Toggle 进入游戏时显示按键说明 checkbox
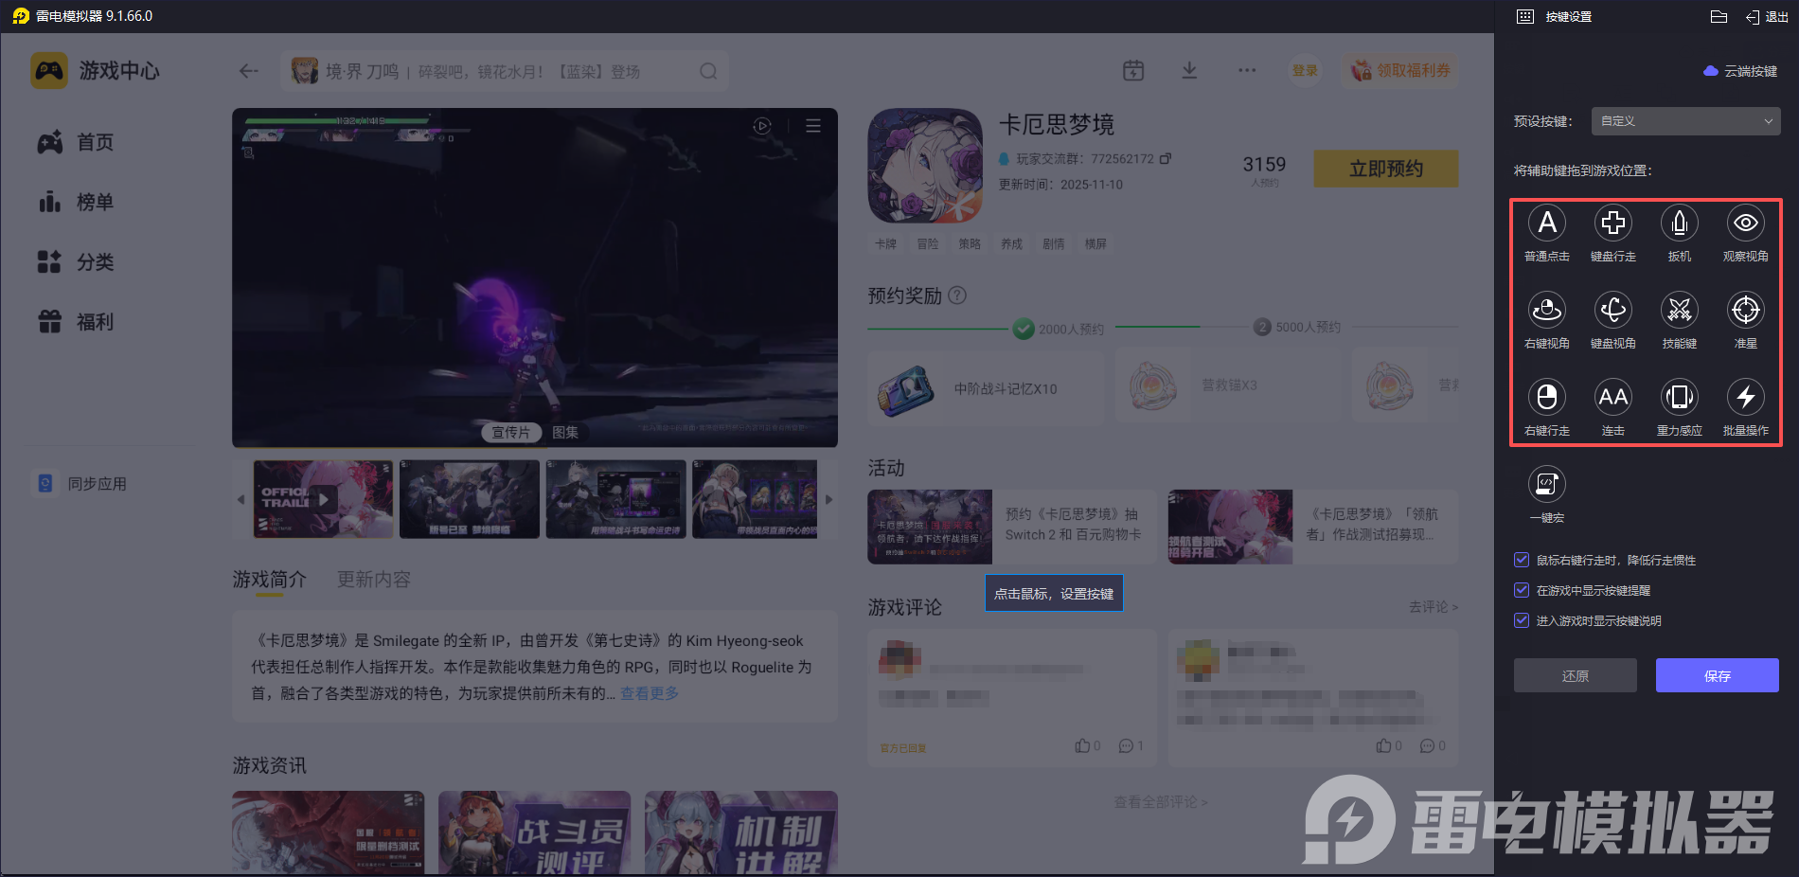1799x877 pixels. coord(1522,620)
